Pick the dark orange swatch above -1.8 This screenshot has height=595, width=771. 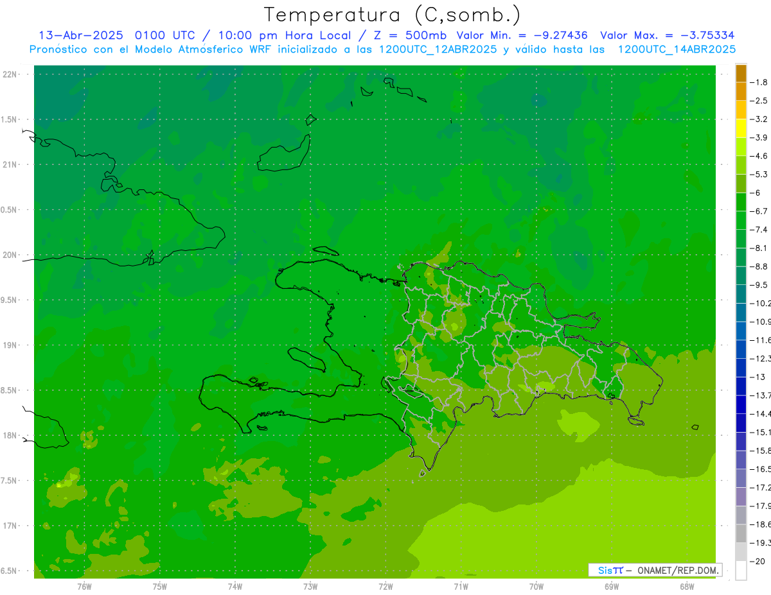(x=741, y=73)
